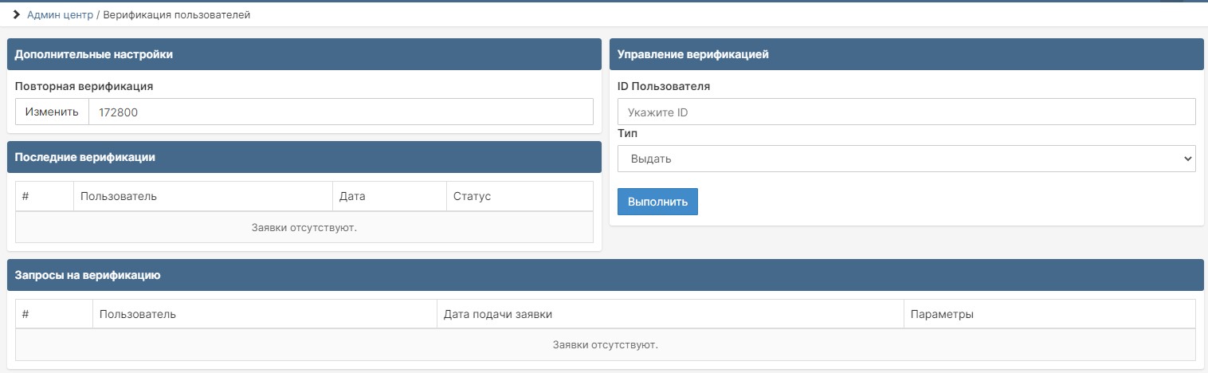Select the Статус column header
The width and height of the screenshot is (1208, 373).
(x=472, y=196)
